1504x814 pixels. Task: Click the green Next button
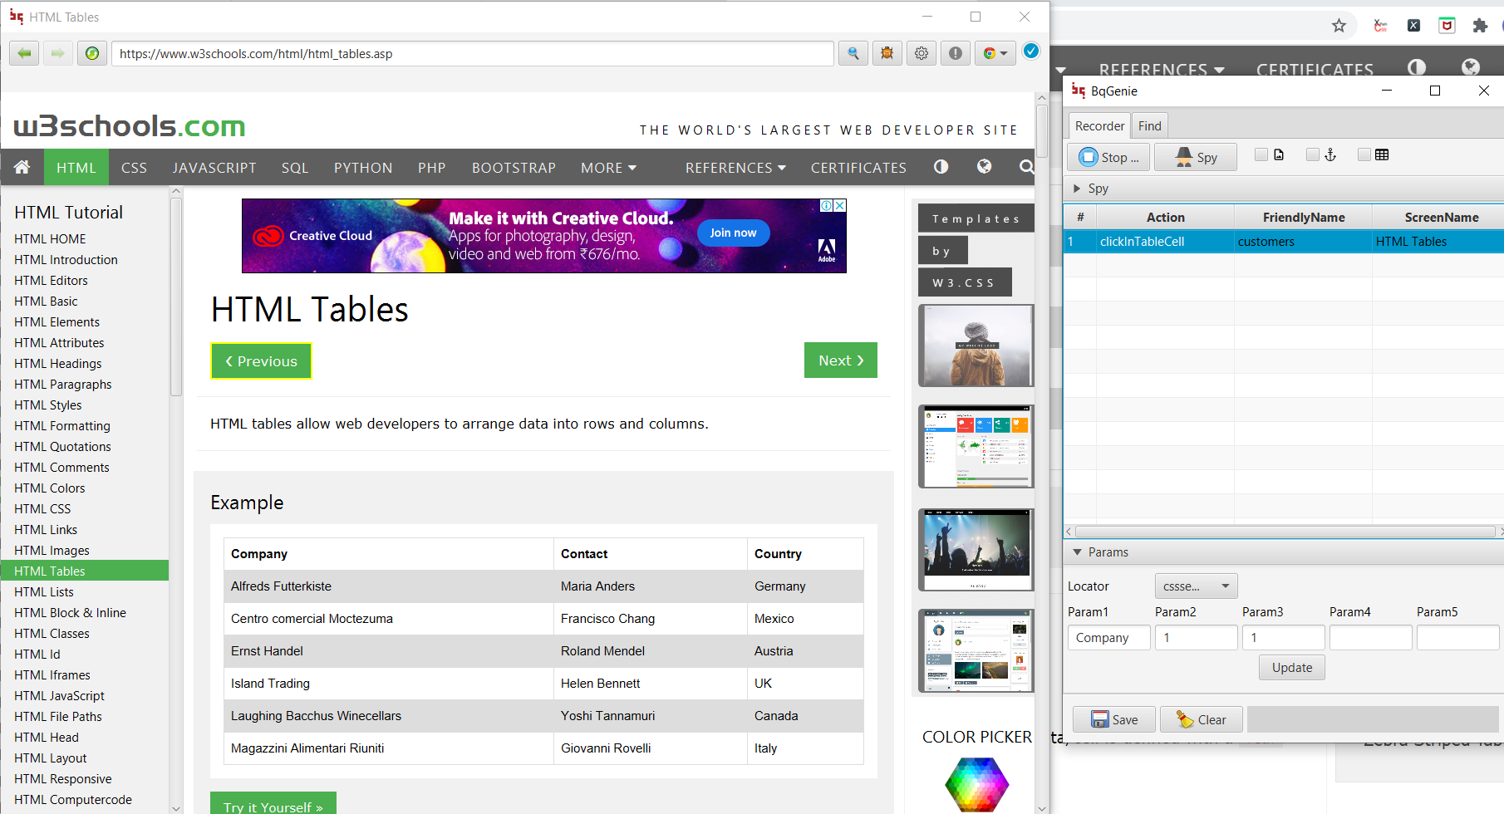click(x=841, y=360)
